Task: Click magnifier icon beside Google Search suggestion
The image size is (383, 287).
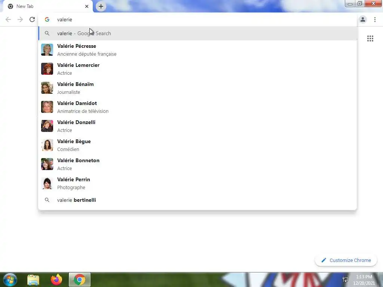Action: coord(47,33)
